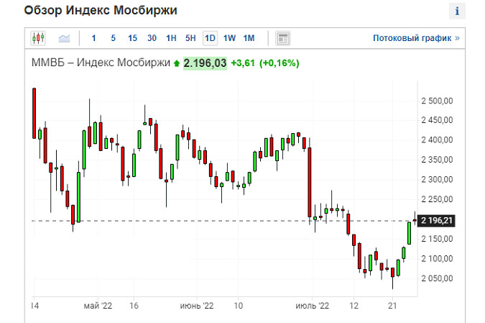485x323 pixels.
Task: Click the 2 450,00 axis label
Action: [437, 120]
